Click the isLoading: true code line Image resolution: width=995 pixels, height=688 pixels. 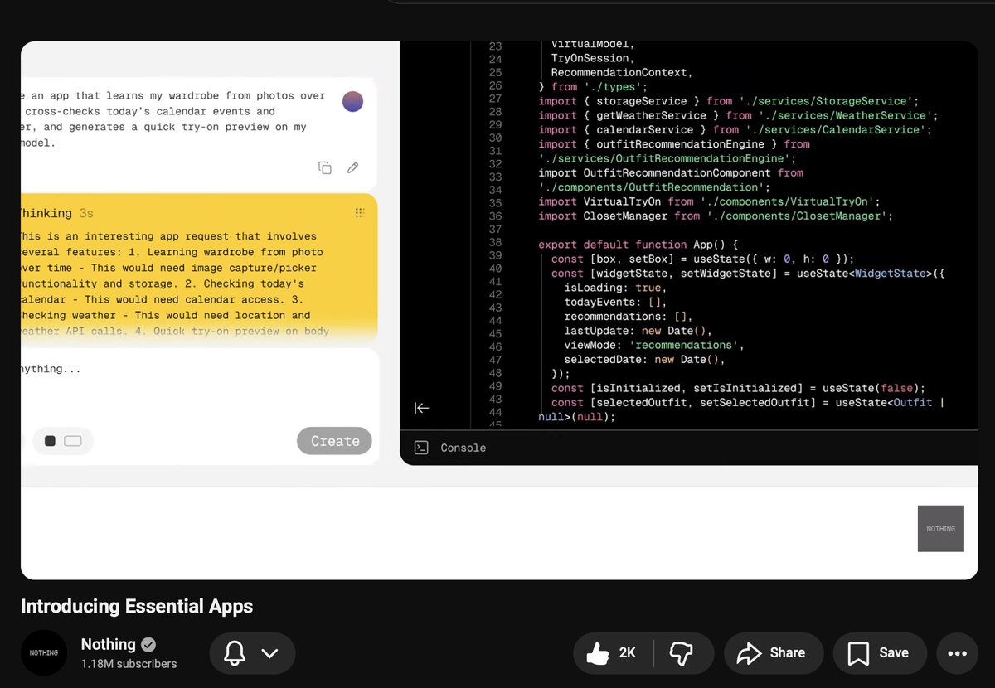pyautogui.click(x=615, y=288)
